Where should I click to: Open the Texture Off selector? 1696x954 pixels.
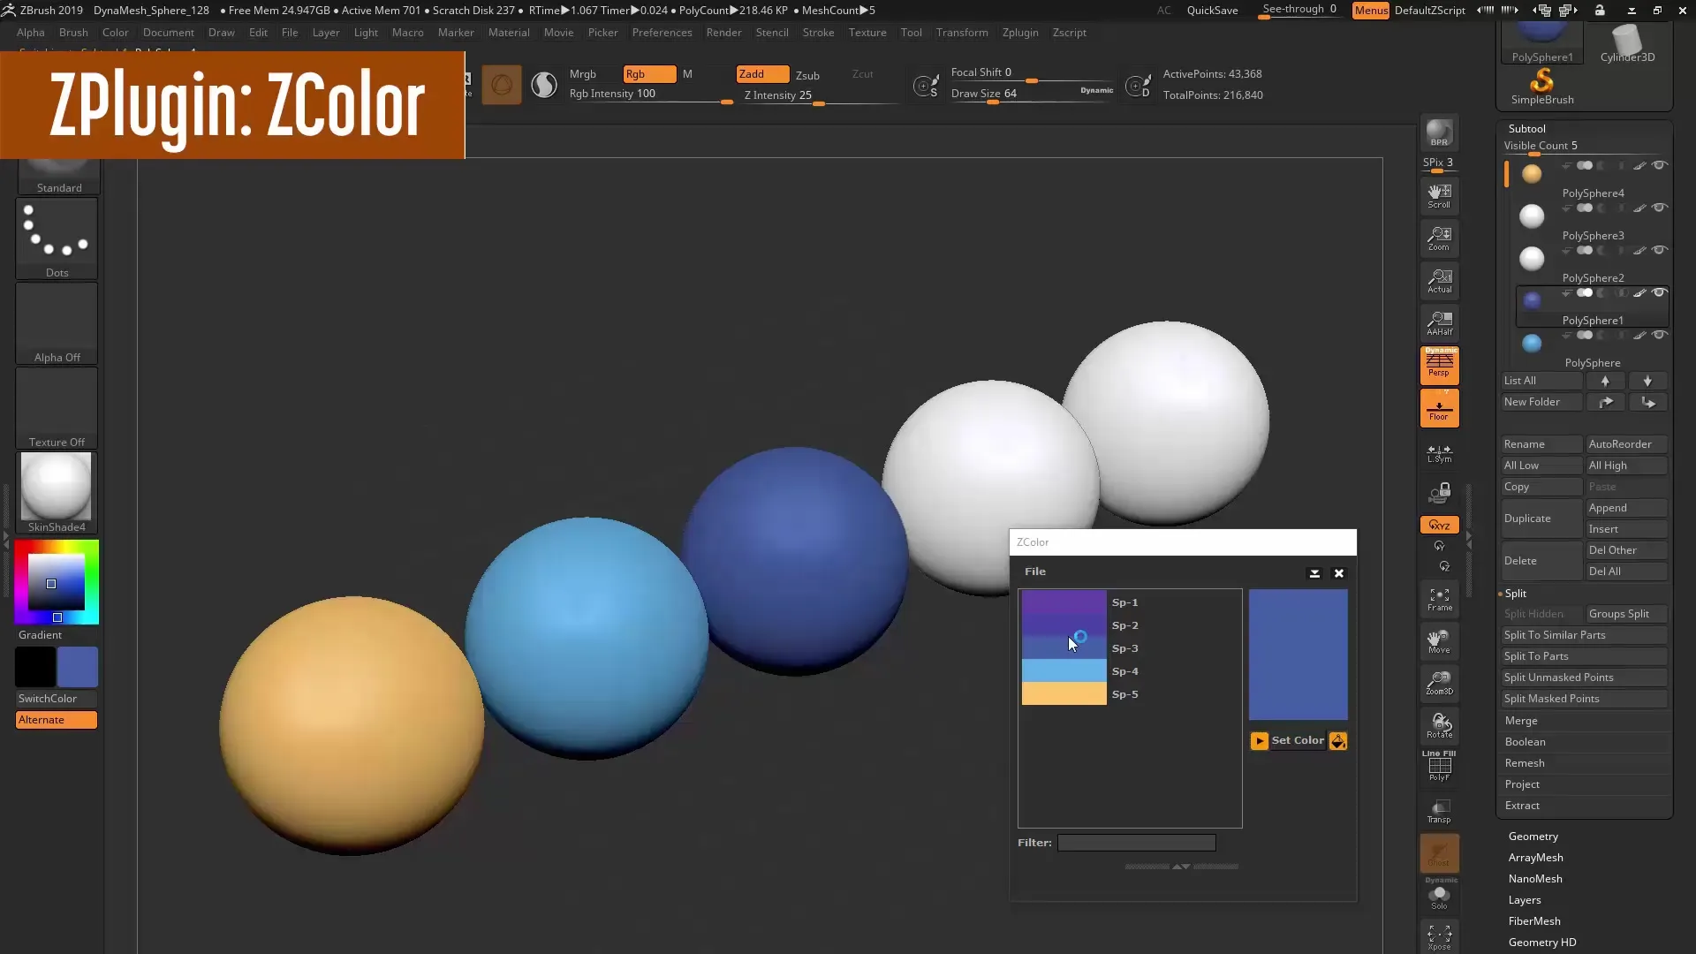pyautogui.click(x=57, y=408)
